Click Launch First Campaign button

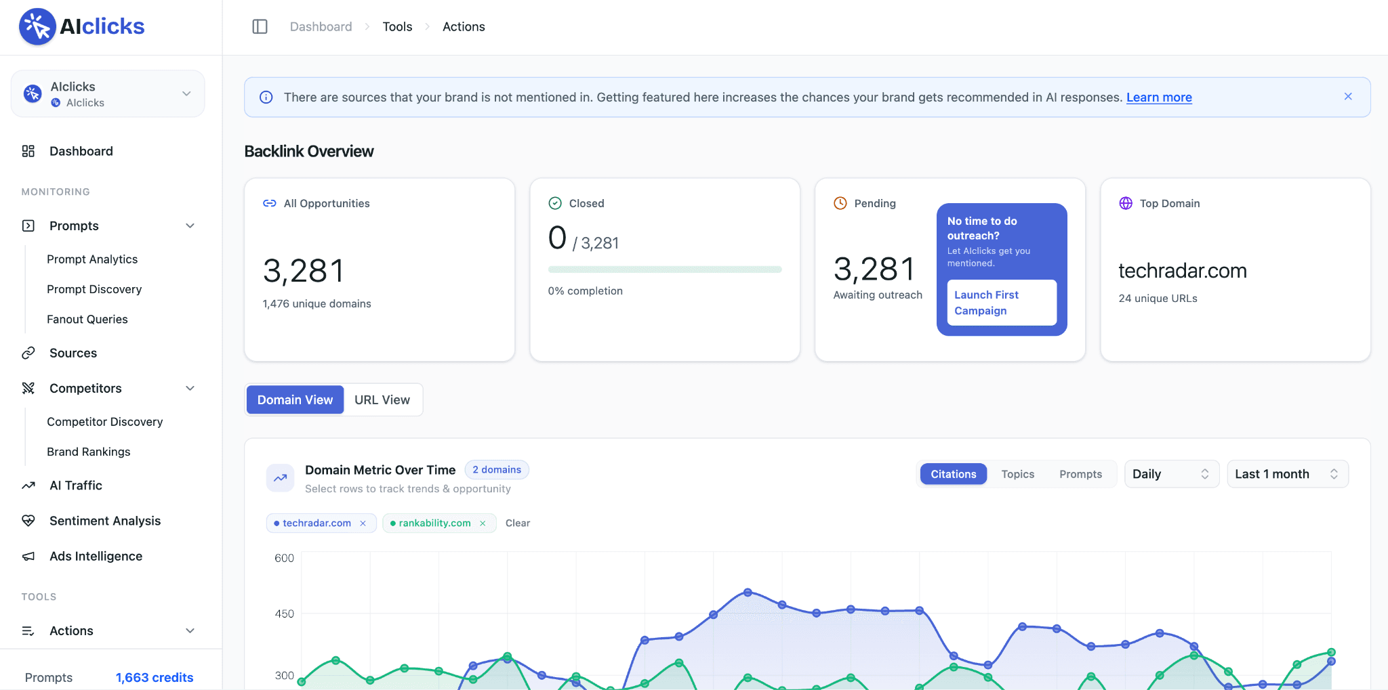point(1002,303)
